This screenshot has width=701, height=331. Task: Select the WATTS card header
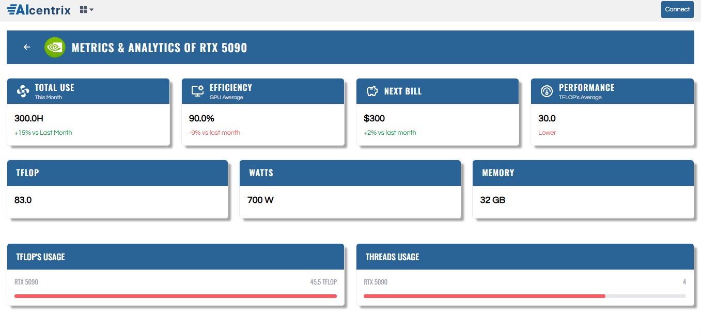pyautogui.click(x=350, y=173)
